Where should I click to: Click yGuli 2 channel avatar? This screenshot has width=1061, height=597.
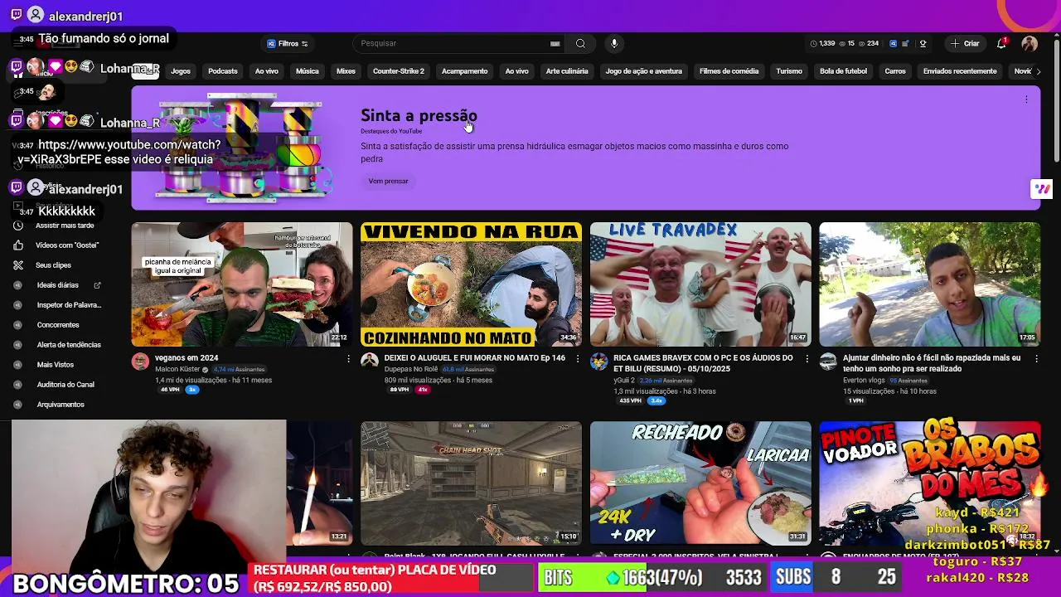598,362
